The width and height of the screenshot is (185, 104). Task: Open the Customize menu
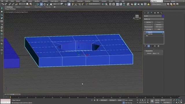tap(80, 1)
